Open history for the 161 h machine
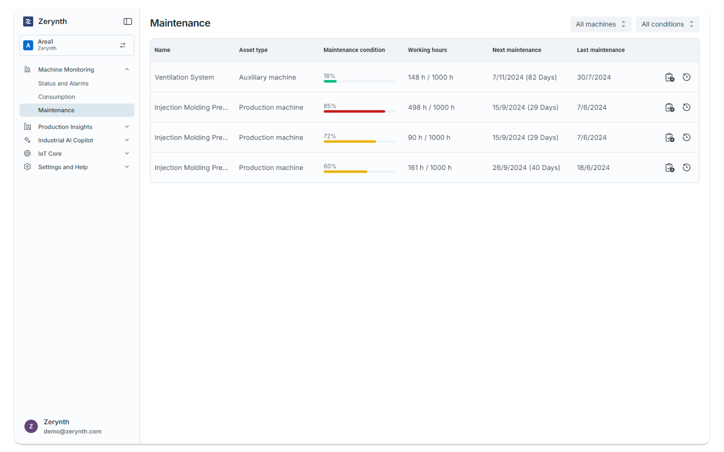The height and width of the screenshot is (452, 724). [x=686, y=168]
